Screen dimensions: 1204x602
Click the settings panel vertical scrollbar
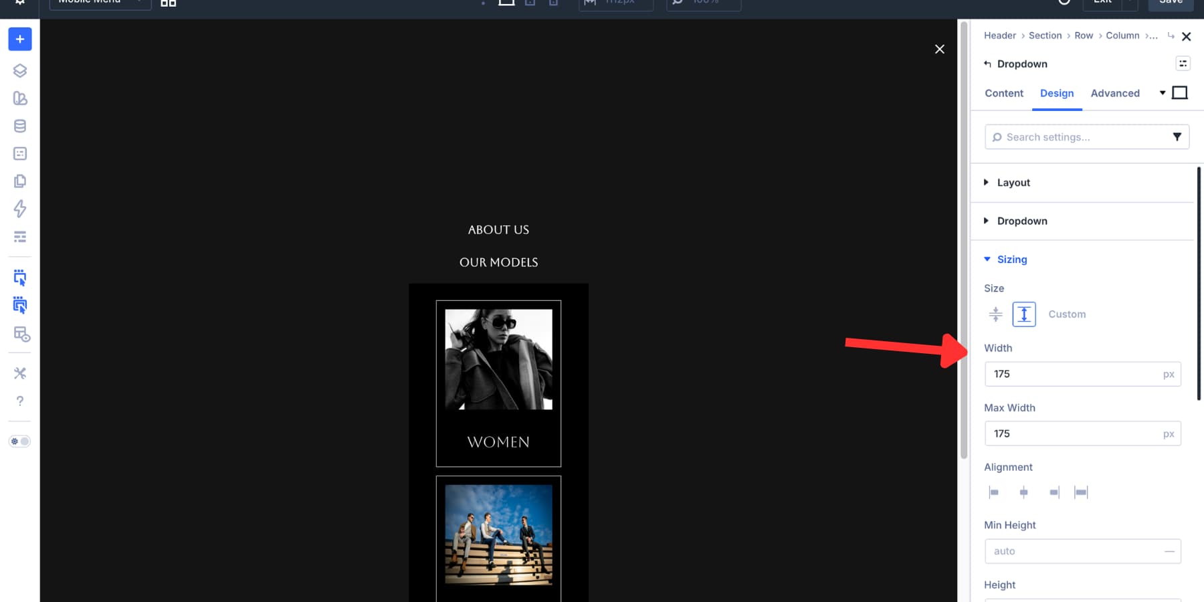[1199, 284]
